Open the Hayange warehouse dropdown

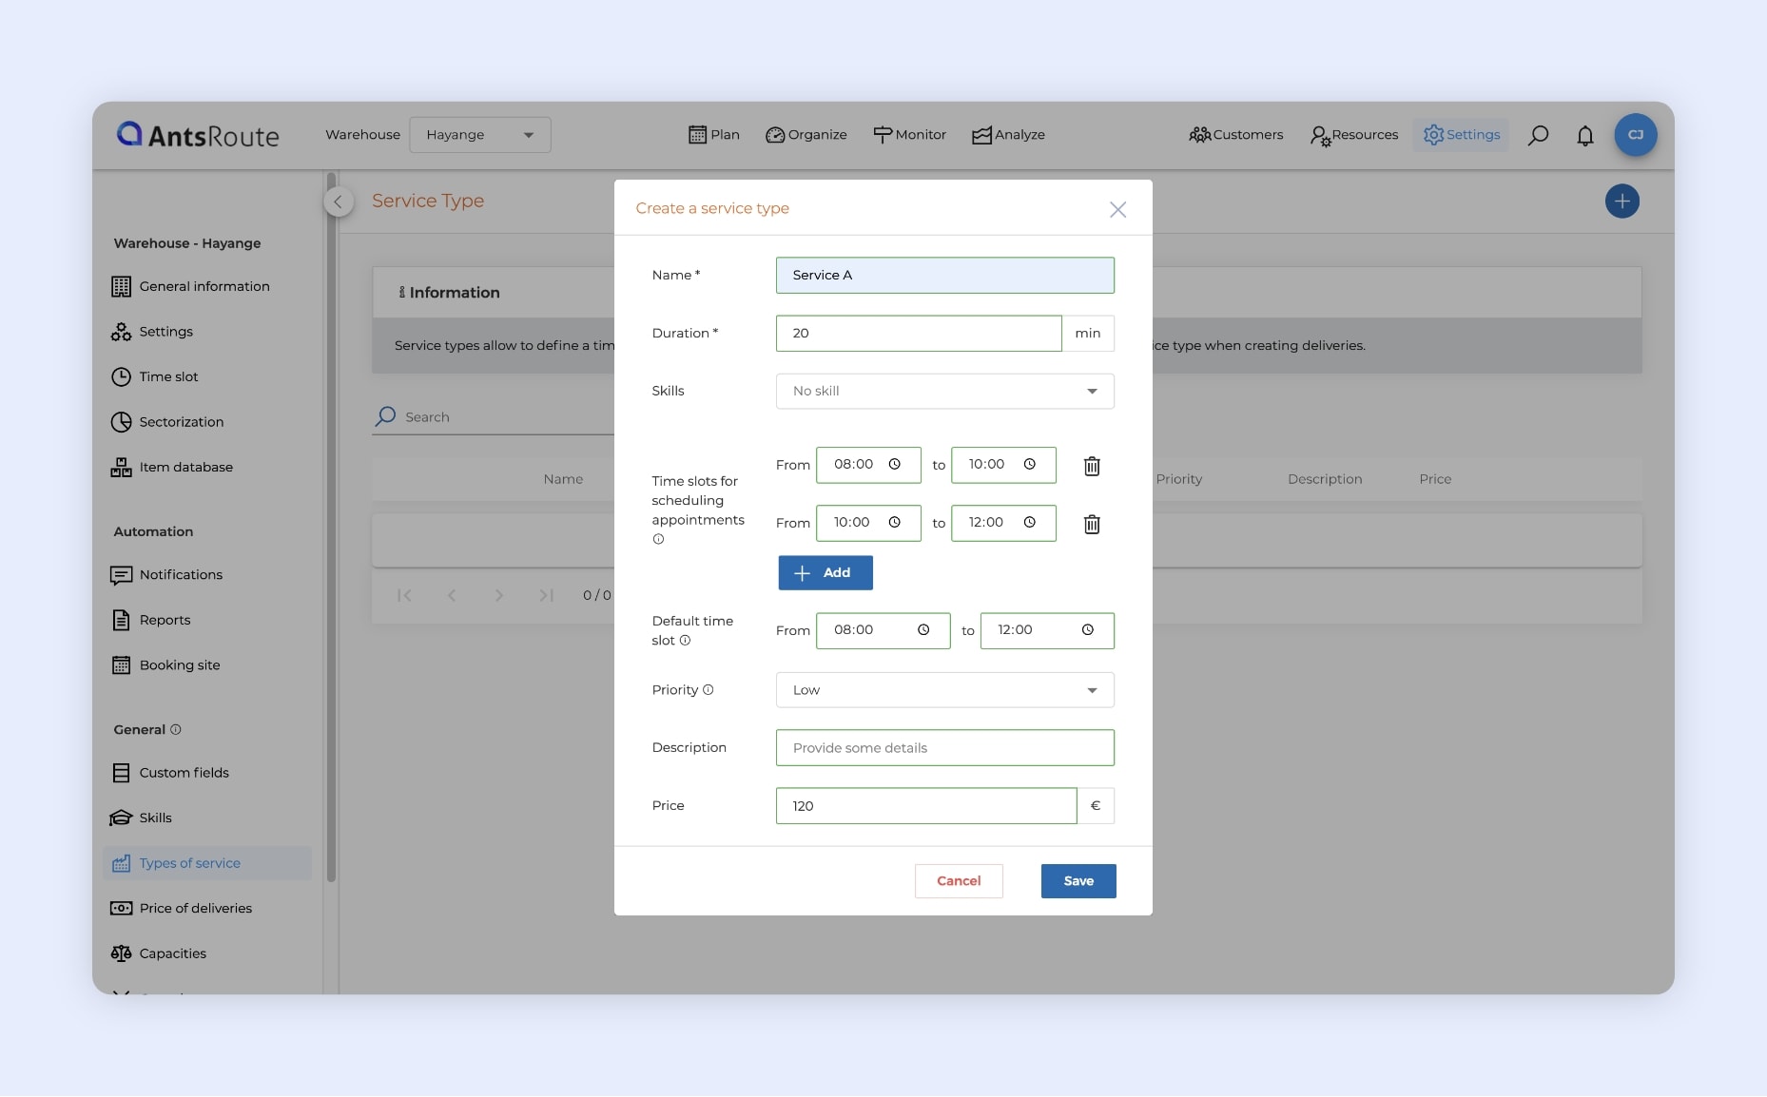479,135
